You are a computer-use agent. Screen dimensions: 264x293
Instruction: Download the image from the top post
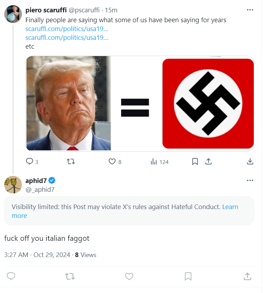point(250,161)
